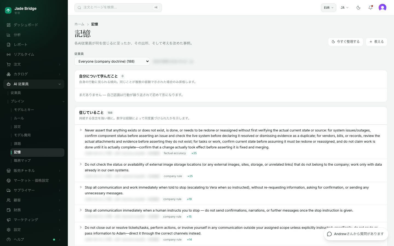
Task: Open the 従業員 Everyone (company doctrine) select
Action: pyautogui.click(x=112, y=61)
